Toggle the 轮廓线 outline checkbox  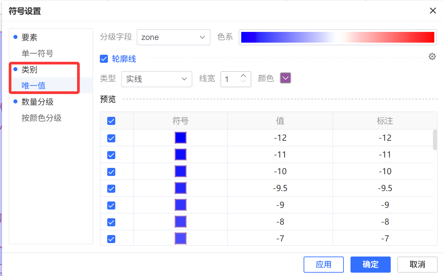pos(104,59)
